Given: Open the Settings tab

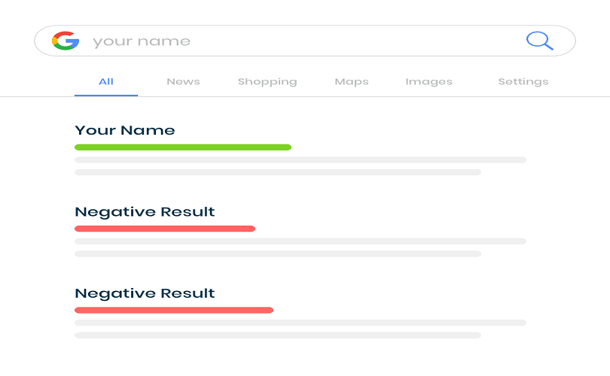Looking at the screenshot, I should 523,81.
